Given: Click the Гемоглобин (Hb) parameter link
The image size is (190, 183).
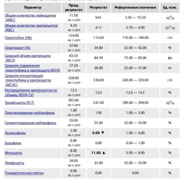Looking at the screenshot, I should click(18, 38).
